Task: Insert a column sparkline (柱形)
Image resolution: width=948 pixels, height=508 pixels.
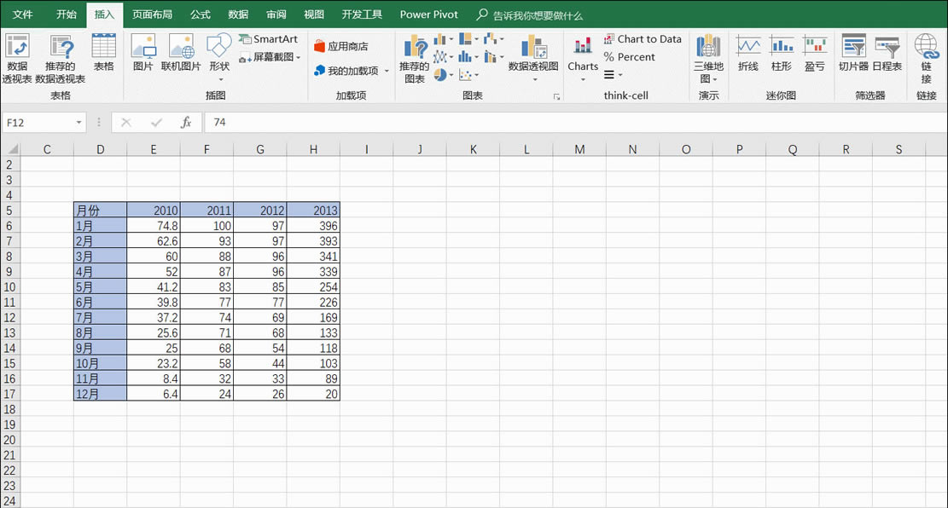Action: pyautogui.click(x=781, y=51)
